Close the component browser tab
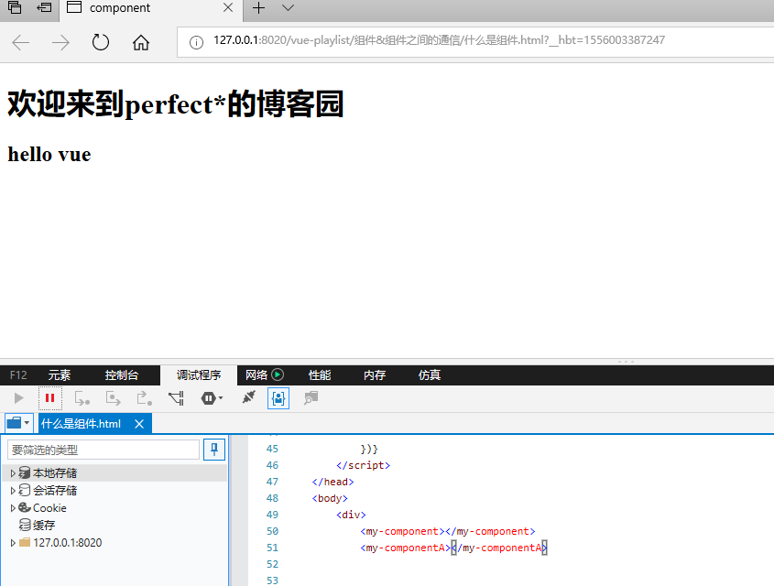The width and height of the screenshot is (774, 586). pos(227,8)
